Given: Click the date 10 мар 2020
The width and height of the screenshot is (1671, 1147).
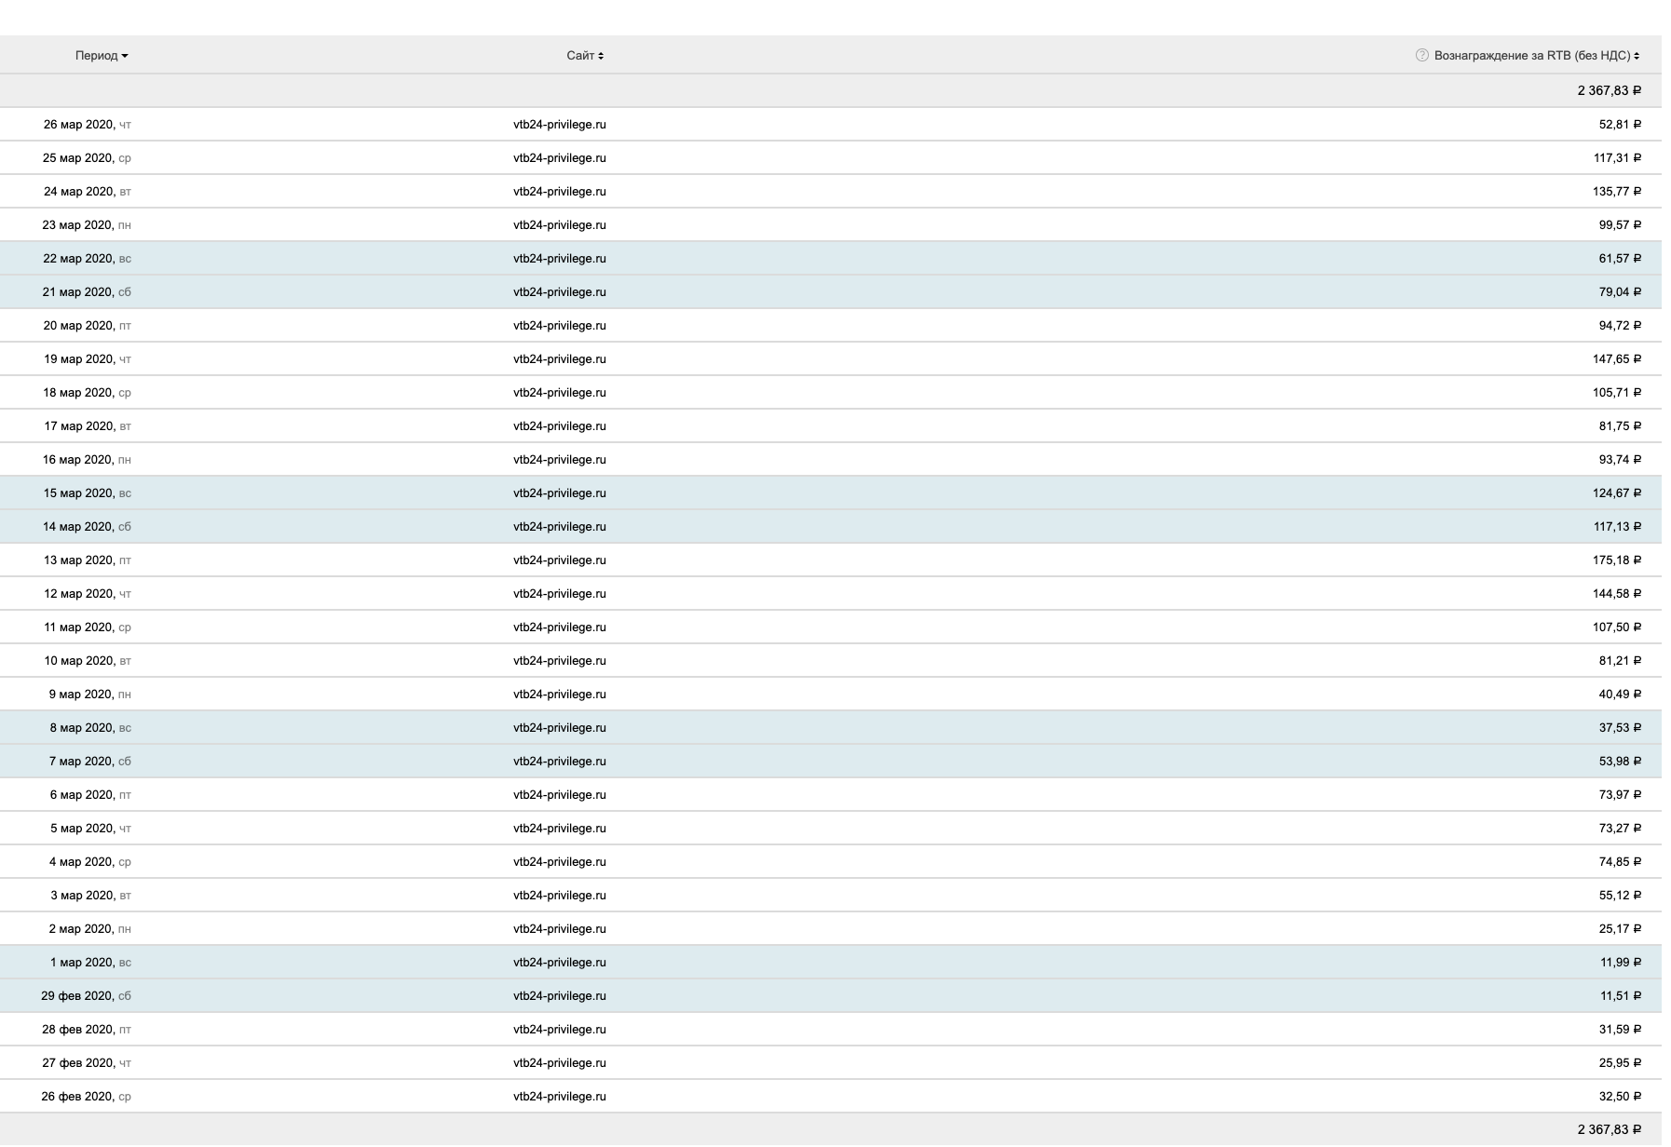Looking at the screenshot, I should click(78, 661).
